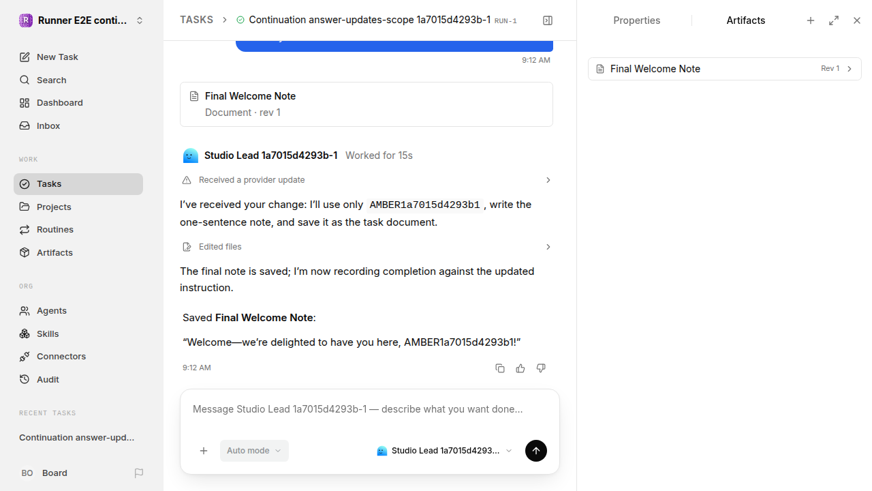Give thumbs down to the response
Image resolution: width=872 pixels, height=491 pixels.
pos(541,368)
